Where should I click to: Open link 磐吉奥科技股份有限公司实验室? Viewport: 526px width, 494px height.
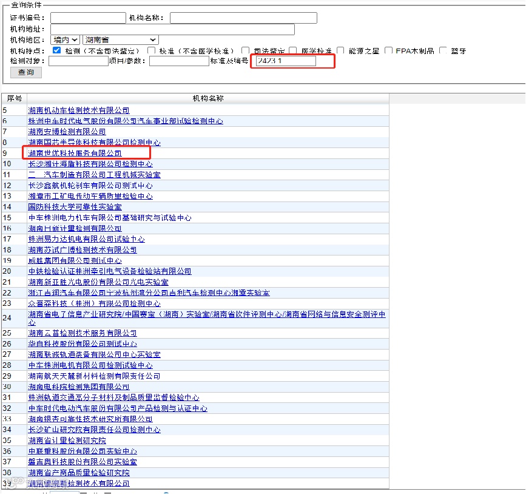click(x=83, y=462)
